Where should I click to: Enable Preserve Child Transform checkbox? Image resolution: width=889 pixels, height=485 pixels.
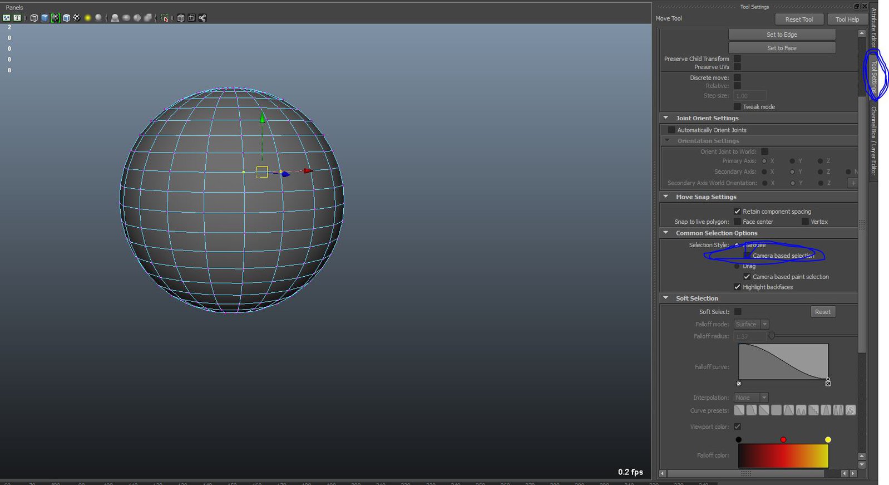[737, 58]
